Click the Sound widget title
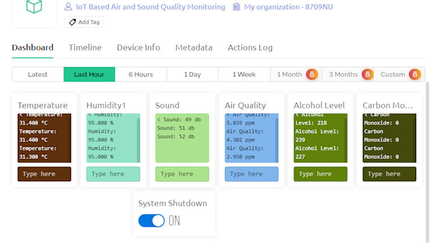 tap(167, 105)
